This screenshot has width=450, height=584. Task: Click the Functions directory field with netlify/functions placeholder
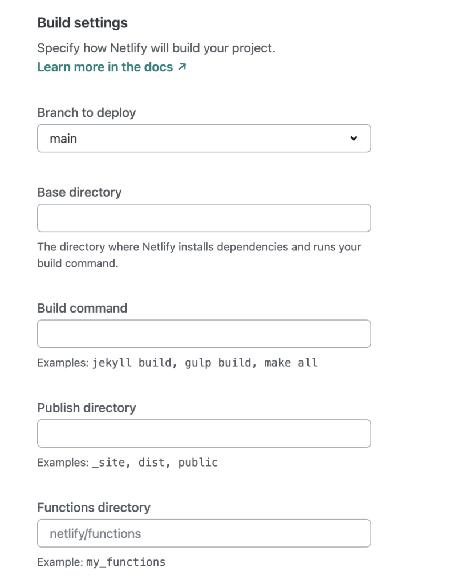[204, 533]
